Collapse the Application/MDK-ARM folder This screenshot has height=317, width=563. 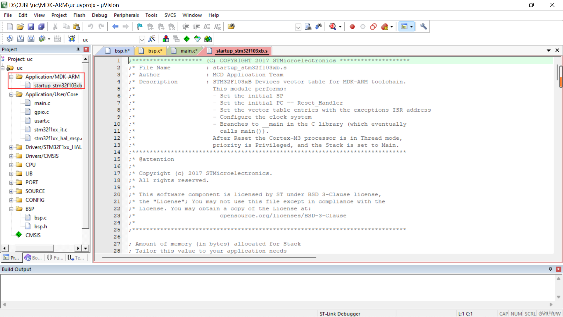coord(11,77)
